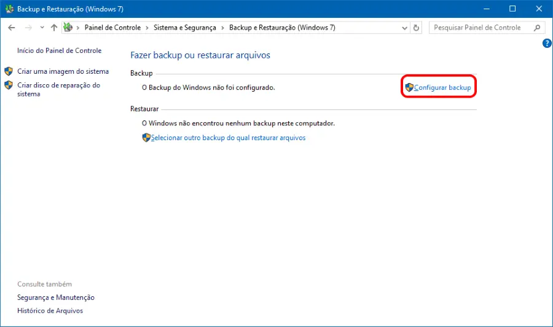Expand chevron after Painel de Controle breadcrumb
This screenshot has height=327, width=553.
click(147, 28)
